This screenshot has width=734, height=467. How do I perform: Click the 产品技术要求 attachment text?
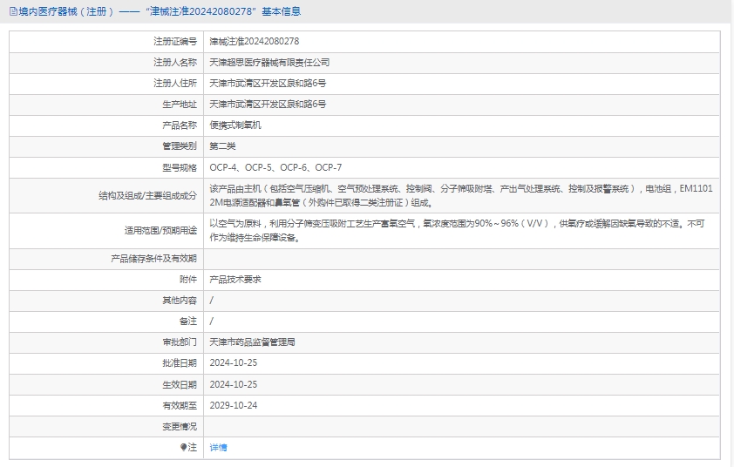click(x=235, y=280)
